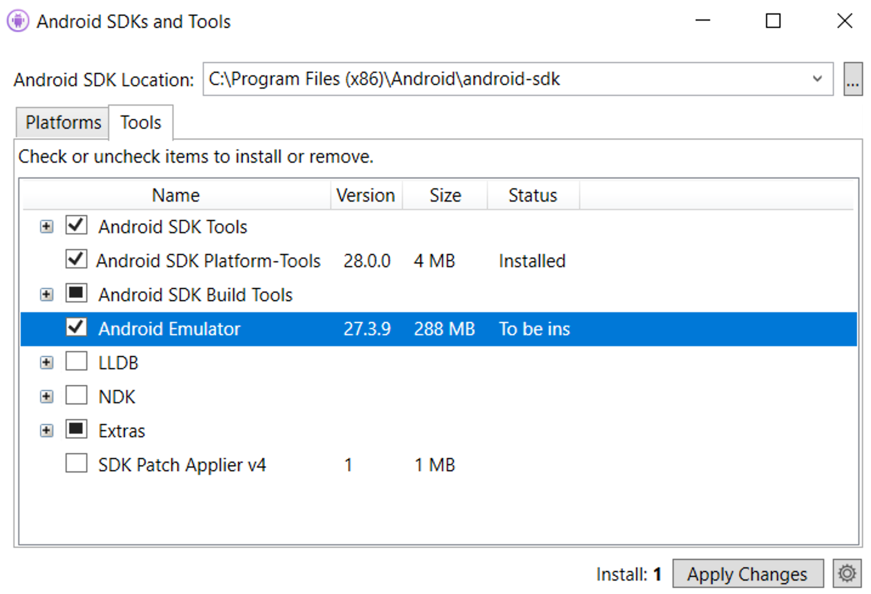Sort by the Name column header

176,195
